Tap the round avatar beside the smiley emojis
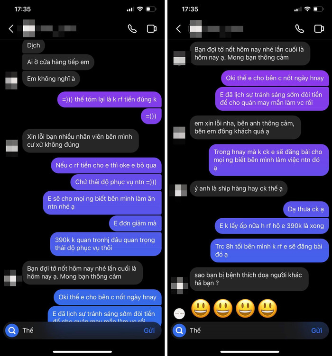The height and width of the screenshot is (356, 332). tap(179, 313)
